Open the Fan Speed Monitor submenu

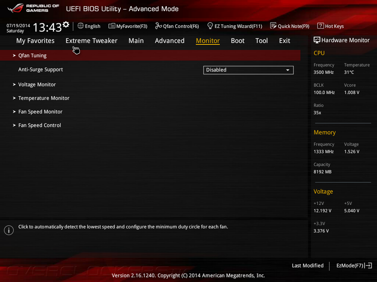pos(40,112)
